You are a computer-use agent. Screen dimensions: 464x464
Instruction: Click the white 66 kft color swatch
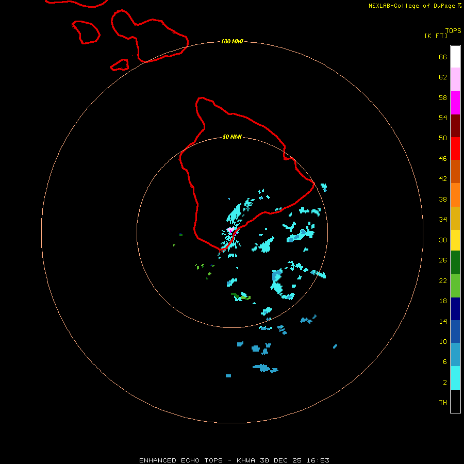pyautogui.click(x=455, y=57)
